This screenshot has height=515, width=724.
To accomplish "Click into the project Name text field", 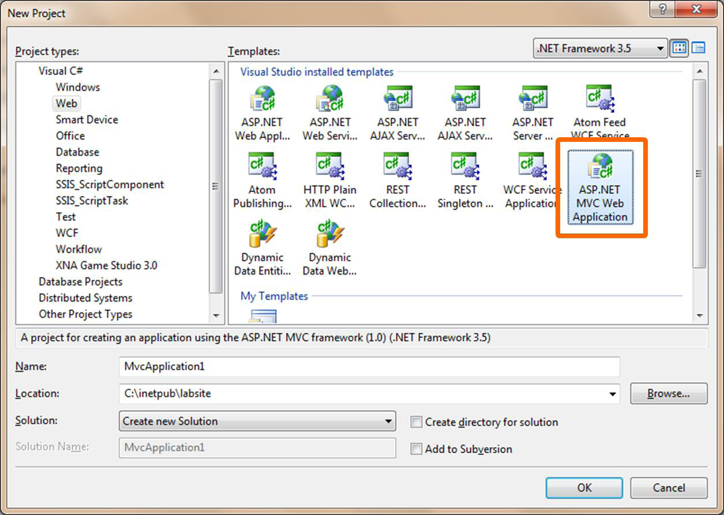I will (369, 367).
